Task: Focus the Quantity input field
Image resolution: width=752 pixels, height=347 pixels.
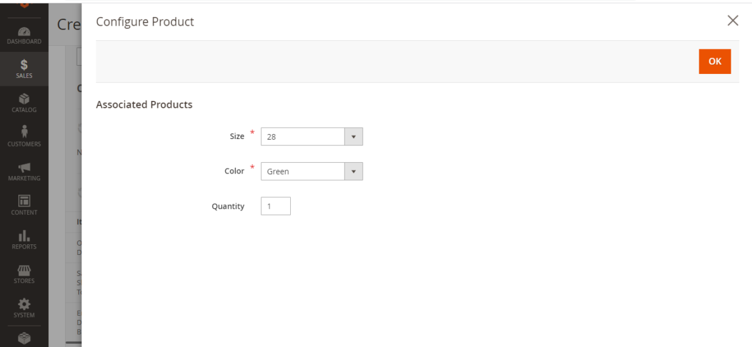Action: 276,206
